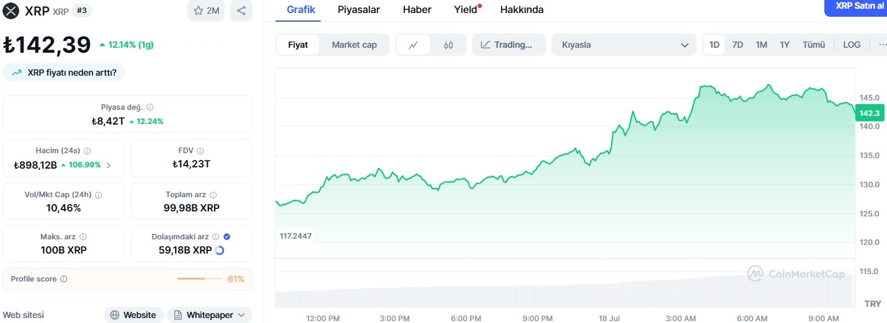Click info icon next to Dolaşımdaki arz
This screenshot has height=323, width=887.
click(x=216, y=237)
